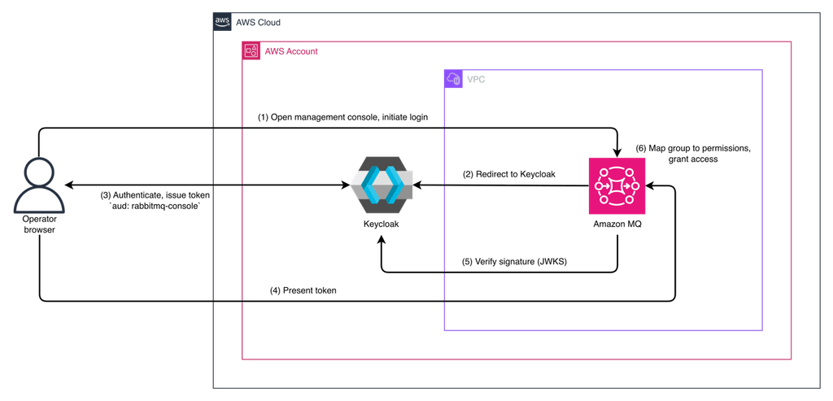Select the 'VPC' label text
Screen dimensions: 833x401
coord(475,80)
